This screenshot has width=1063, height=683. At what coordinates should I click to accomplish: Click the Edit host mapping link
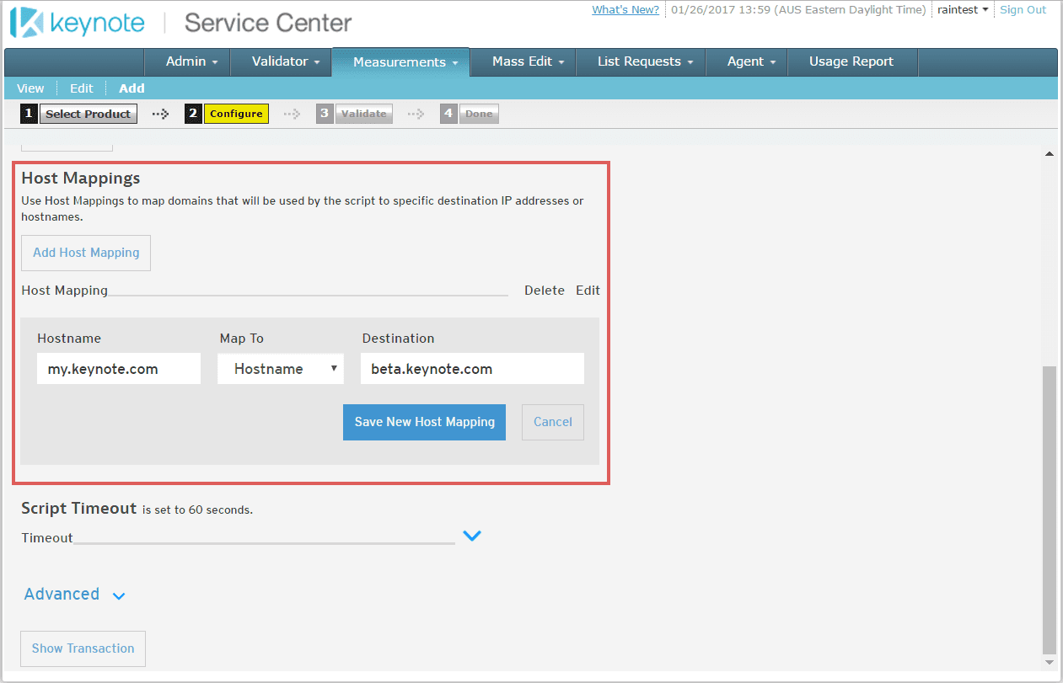pos(588,291)
